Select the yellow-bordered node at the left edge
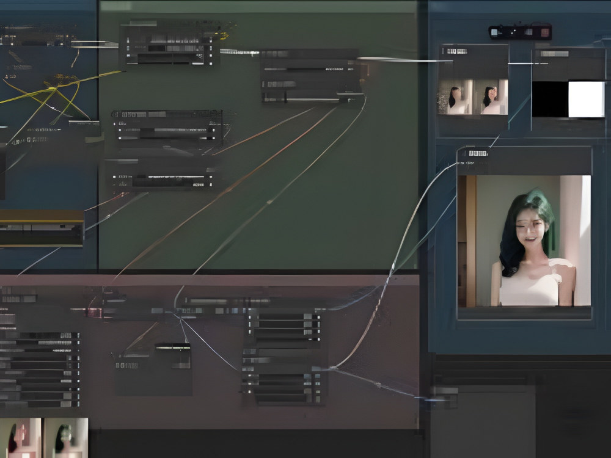 42,228
